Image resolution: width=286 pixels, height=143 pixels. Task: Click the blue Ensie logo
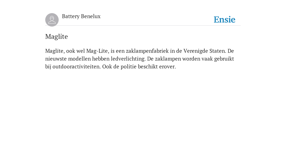tap(224, 20)
